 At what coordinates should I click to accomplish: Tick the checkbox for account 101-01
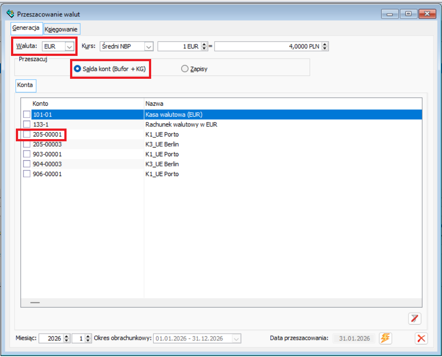click(27, 114)
